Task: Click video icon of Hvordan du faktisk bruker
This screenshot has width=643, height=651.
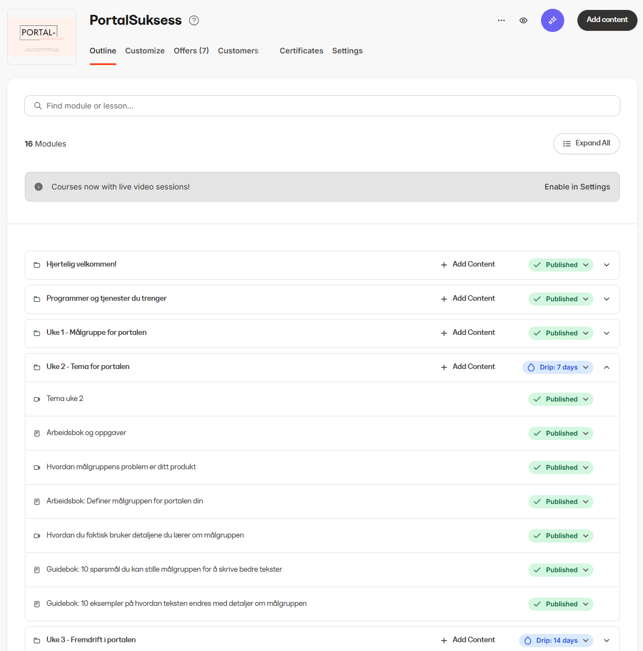Action: coord(37,535)
